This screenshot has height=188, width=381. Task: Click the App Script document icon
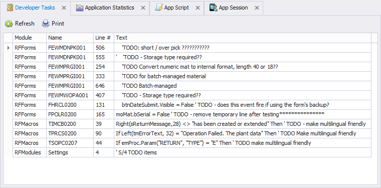[x=159, y=8]
